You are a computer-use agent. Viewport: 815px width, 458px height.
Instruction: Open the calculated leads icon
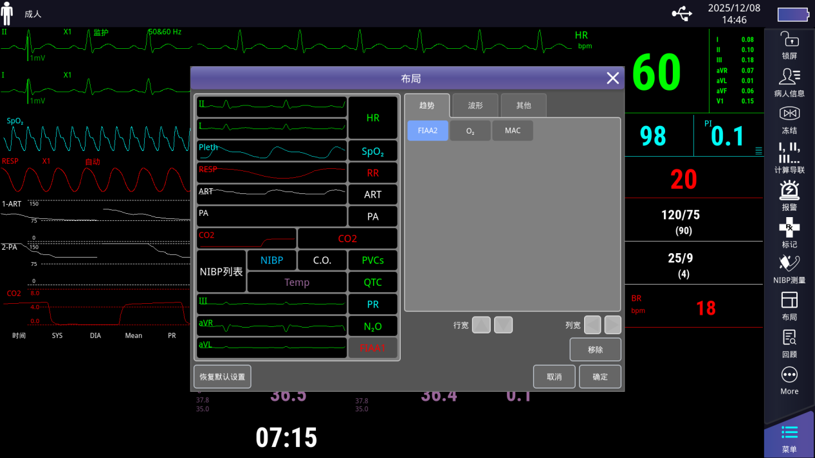(x=789, y=157)
